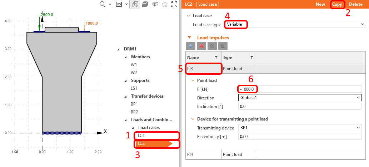The width and height of the screenshot is (369, 167).
Task: Click the zoom-to-fit arrows icon
Action: (174, 5)
